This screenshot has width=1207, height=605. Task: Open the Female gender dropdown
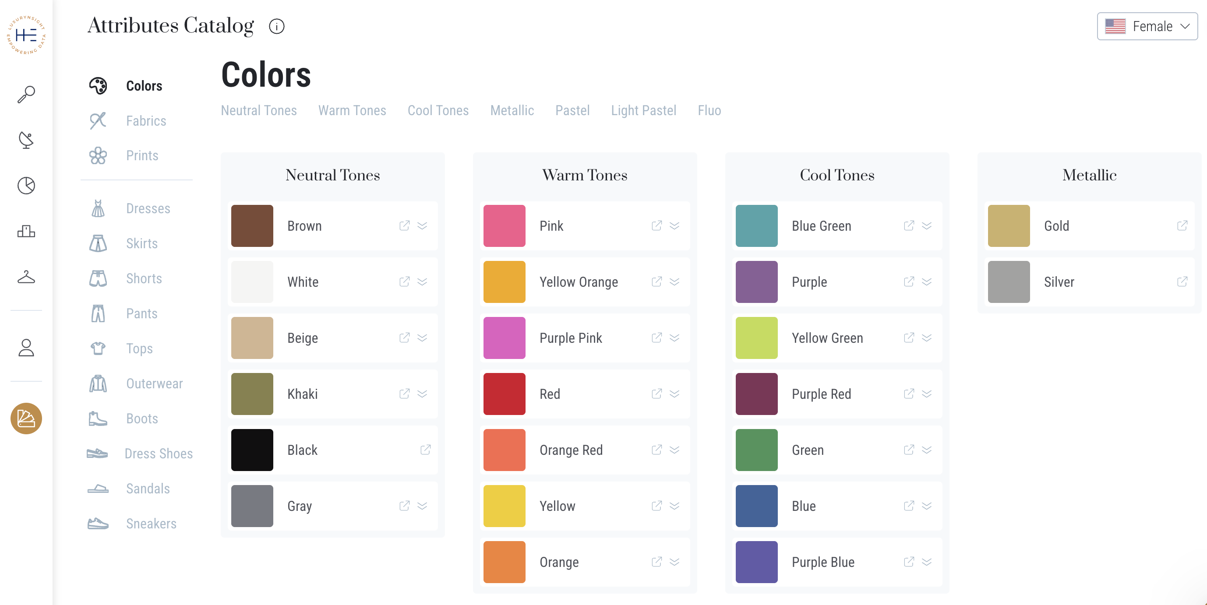click(1147, 26)
